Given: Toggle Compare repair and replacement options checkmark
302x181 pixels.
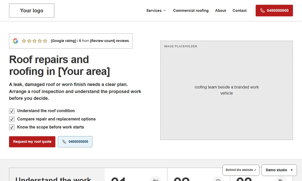Looking at the screenshot, I should click(x=12, y=119).
